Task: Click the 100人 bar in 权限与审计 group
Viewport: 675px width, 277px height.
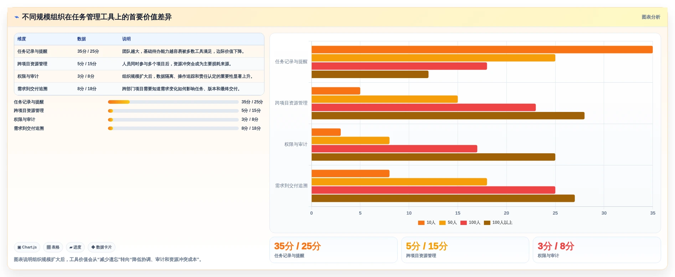Action: coord(394,149)
